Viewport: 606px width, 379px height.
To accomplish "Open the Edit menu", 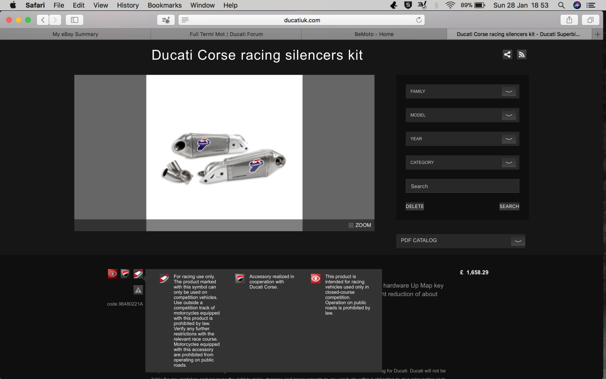I will point(79,5).
